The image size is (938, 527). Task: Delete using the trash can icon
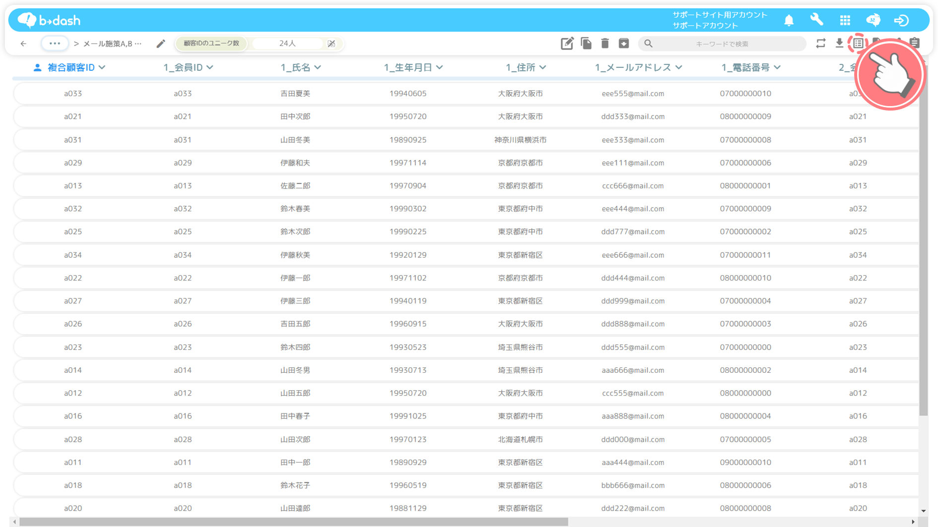tap(605, 44)
